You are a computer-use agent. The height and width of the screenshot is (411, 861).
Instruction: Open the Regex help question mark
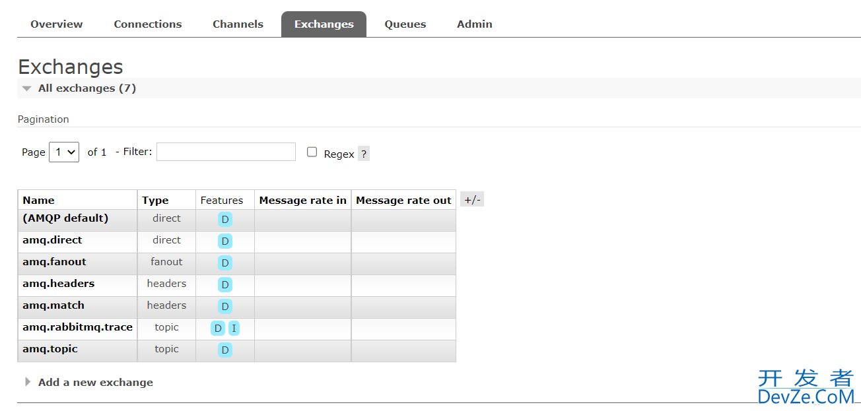coord(364,154)
